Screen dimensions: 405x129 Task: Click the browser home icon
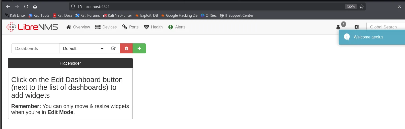click(35, 6)
